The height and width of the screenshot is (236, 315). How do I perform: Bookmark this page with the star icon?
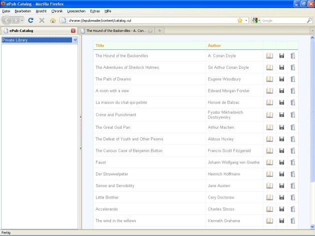pos(240,20)
